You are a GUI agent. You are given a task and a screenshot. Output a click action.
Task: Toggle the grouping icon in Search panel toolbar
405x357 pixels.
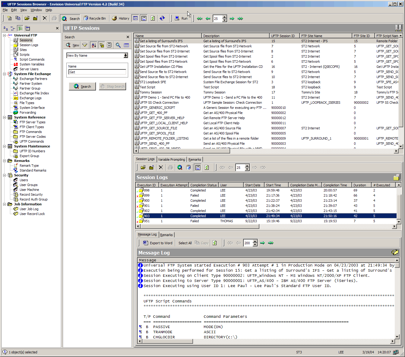102,45
